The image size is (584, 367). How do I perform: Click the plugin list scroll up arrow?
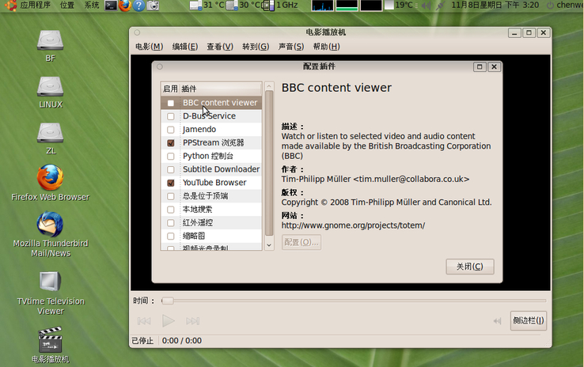coord(269,86)
